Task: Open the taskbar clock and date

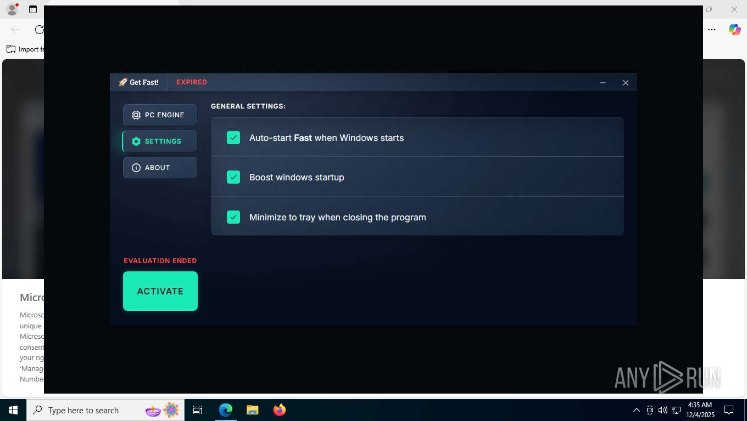Action: pyautogui.click(x=699, y=410)
